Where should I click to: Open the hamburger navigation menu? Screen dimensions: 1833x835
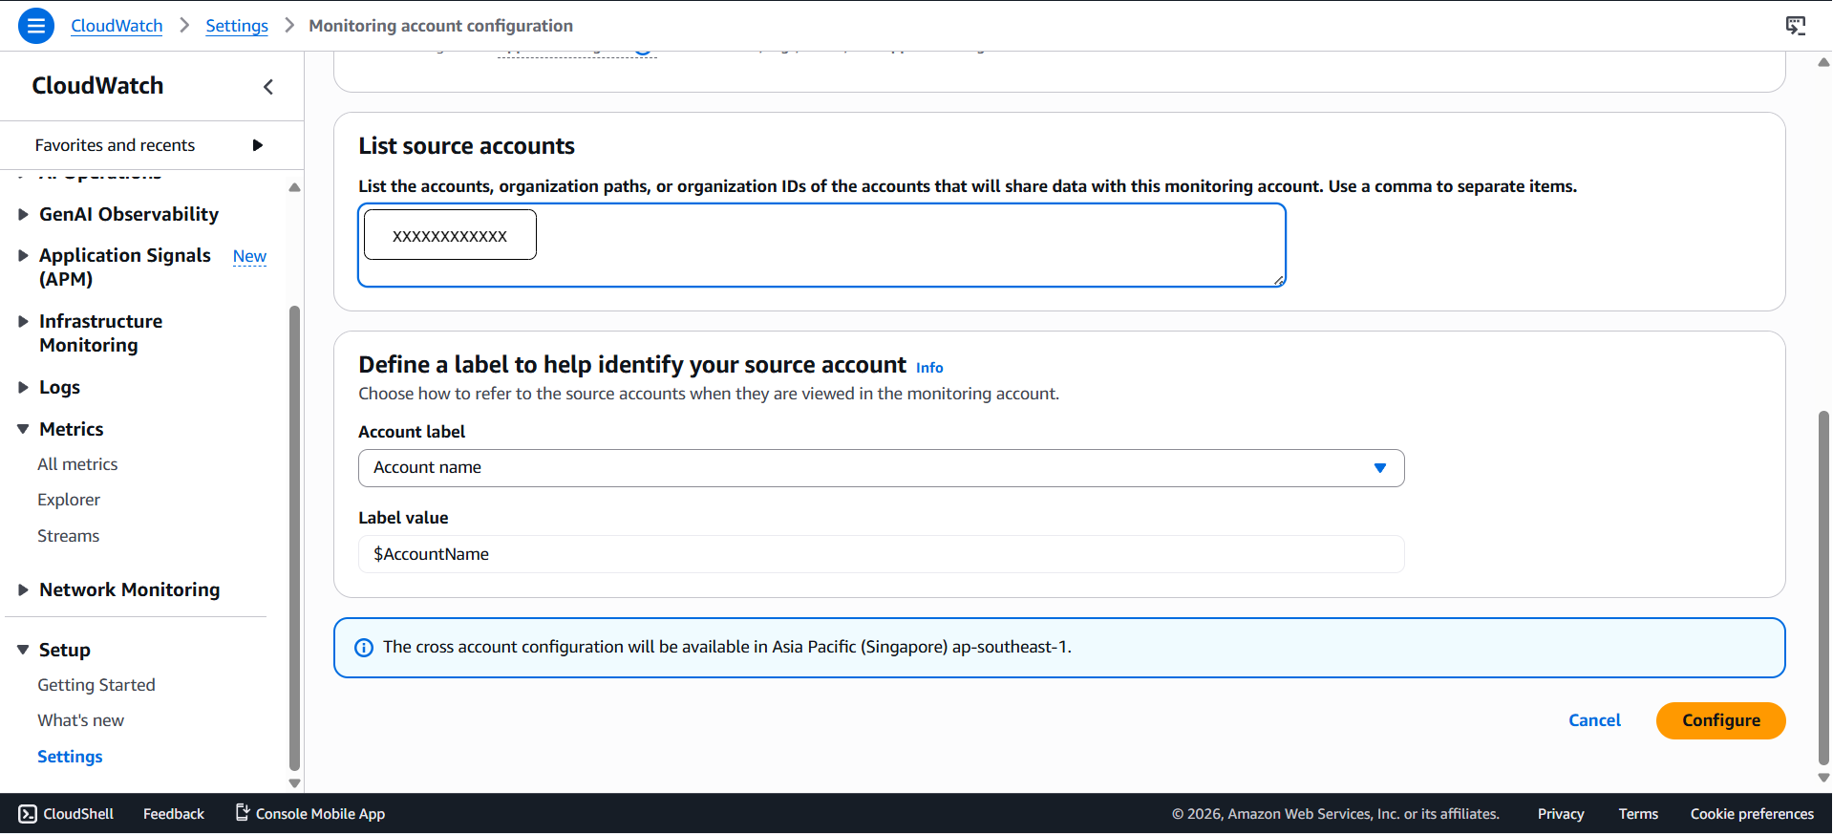click(36, 26)
